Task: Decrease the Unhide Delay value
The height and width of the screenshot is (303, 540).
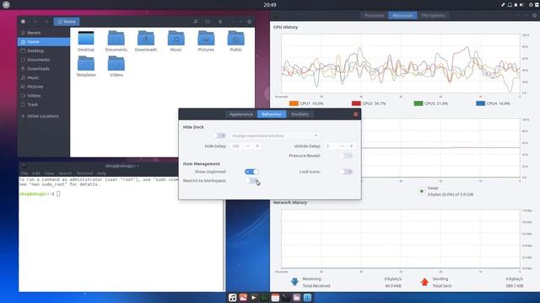Action: coord(342,146)
